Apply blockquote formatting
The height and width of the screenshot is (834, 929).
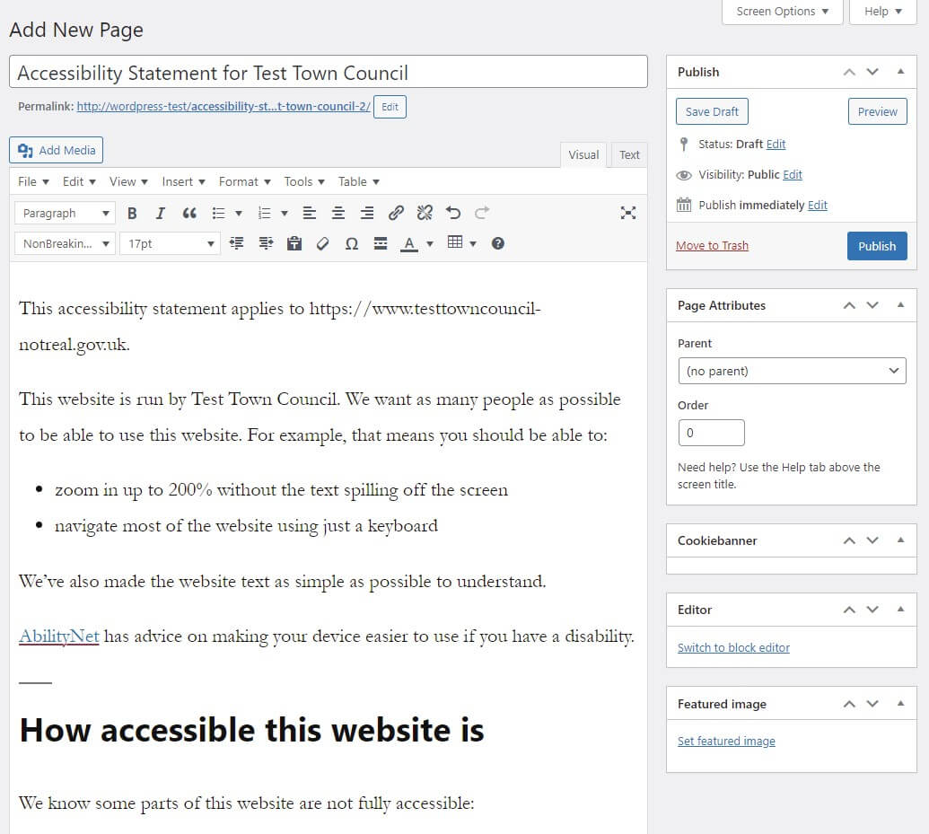point(189,213)
